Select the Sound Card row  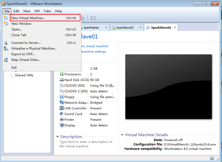pyautogui.click(x=87, y=114)
